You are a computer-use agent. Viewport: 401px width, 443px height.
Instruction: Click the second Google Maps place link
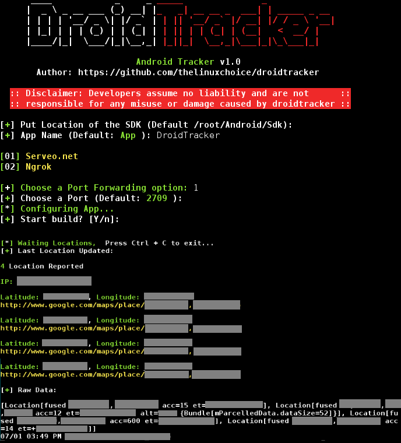pos(121,328)
